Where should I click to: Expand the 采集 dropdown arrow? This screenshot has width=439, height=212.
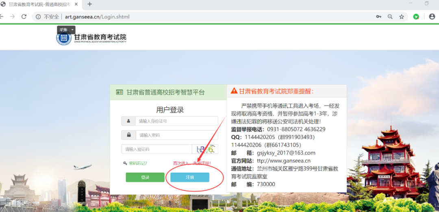pyautogui.click(x=73, y=30)
